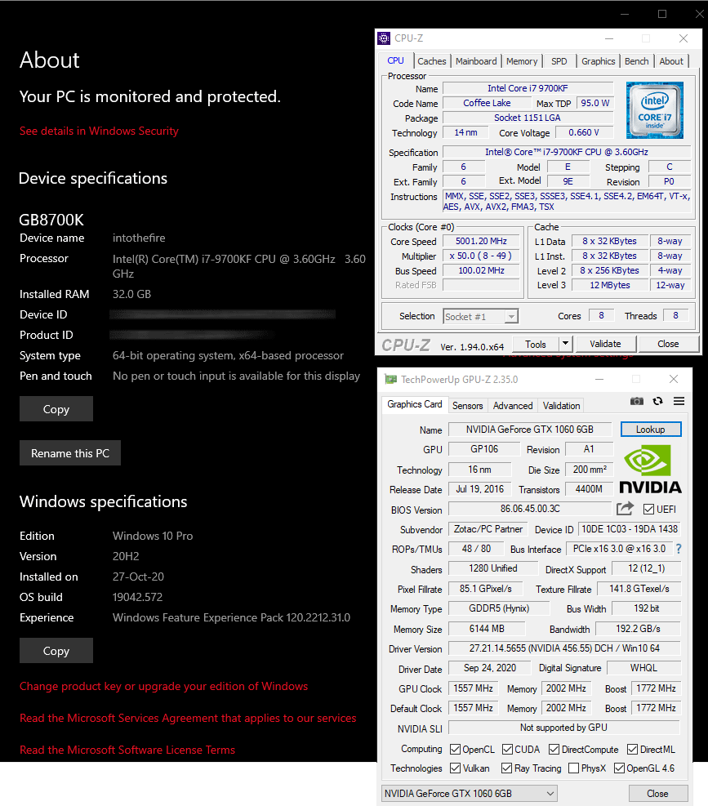
Task: Click the Lookup button in GPU-Z
Action: (x=650, y=430)
